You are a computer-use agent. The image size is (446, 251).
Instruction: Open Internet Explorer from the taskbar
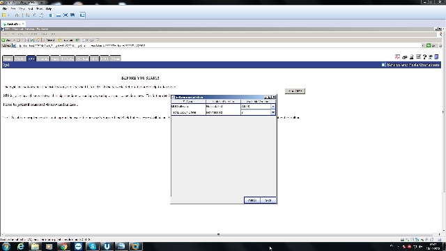pos(21,246)
